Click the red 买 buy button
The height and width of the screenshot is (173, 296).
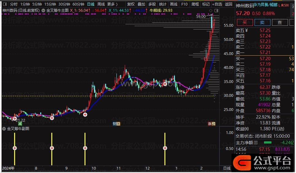245,22
